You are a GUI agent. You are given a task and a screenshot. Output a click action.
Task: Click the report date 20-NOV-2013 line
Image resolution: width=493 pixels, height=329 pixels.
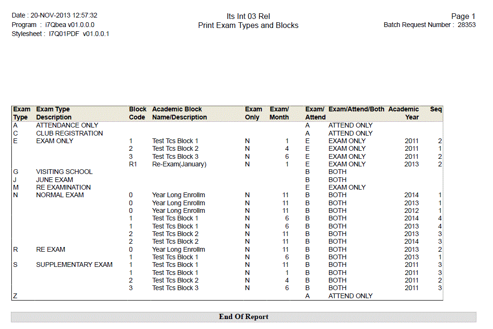coord(54,16)
